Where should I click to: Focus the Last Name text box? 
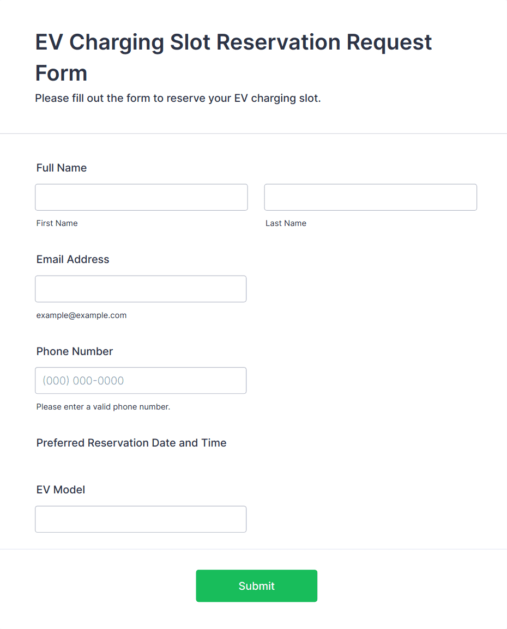[x=370, y=197]
